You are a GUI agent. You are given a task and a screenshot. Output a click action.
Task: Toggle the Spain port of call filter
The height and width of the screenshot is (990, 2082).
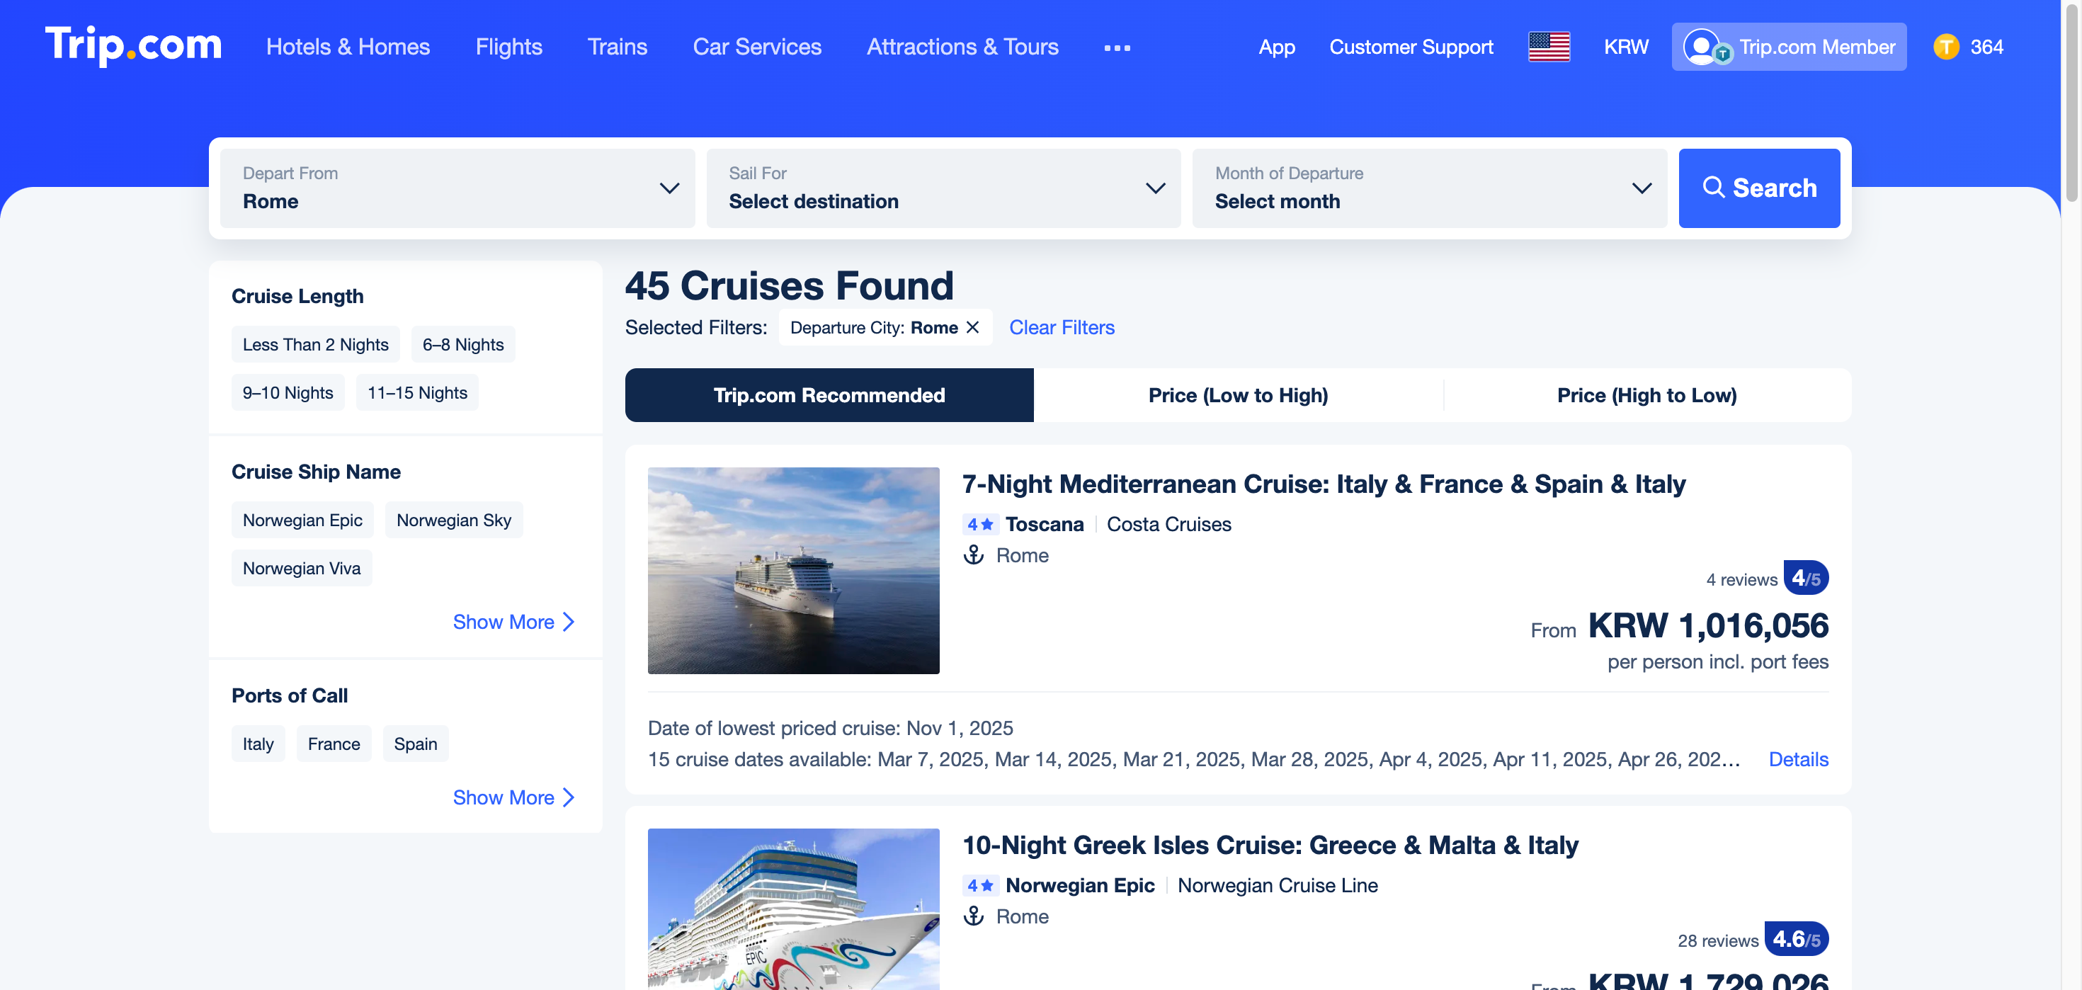(416, 744)
